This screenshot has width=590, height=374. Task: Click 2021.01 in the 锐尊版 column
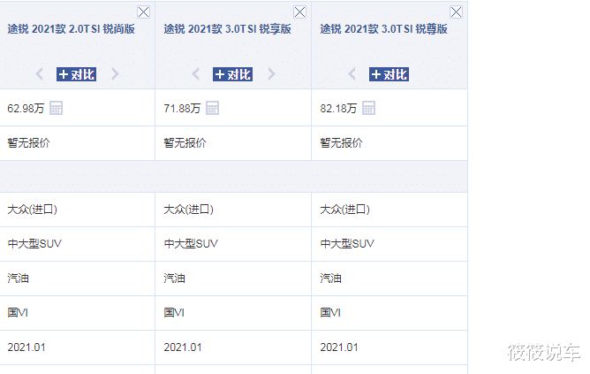339,347
